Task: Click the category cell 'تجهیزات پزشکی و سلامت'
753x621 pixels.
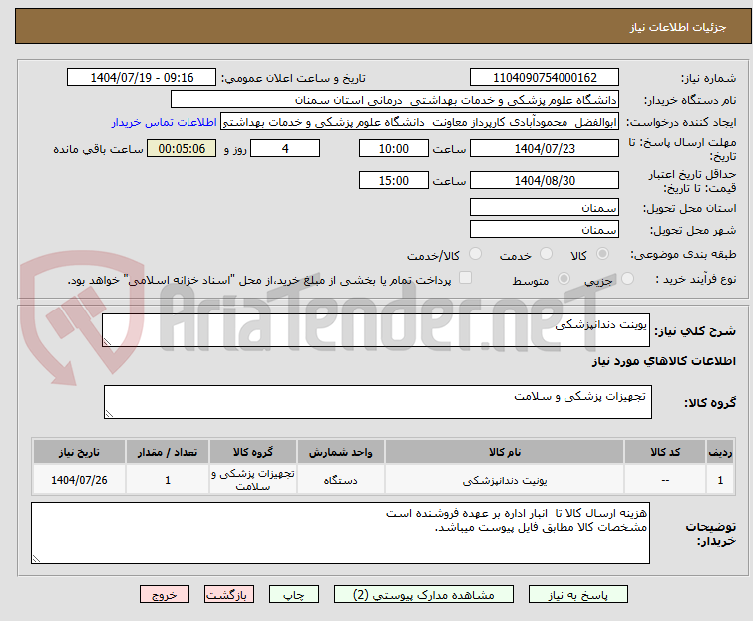Action: click(253, 479)
